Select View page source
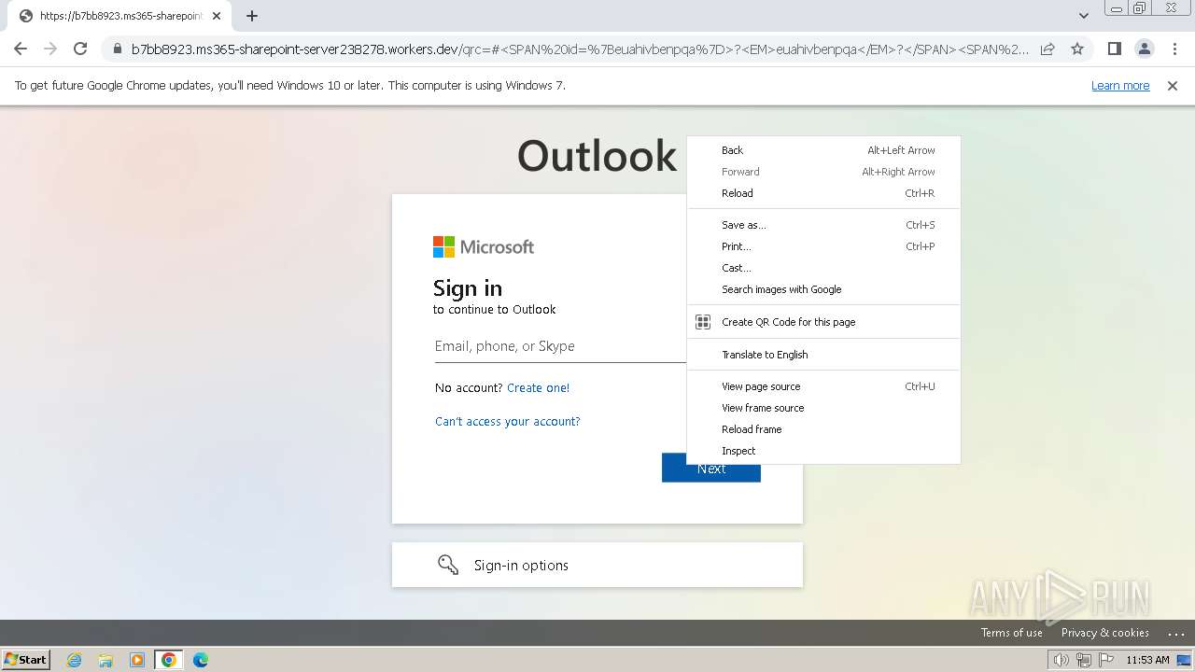This screenshot has height=672, width=1195. (823, 386)
